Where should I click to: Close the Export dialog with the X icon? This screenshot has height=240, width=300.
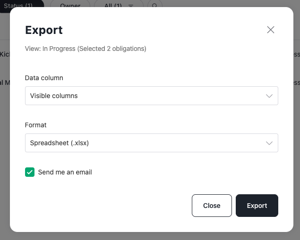[x=271, y=30]
